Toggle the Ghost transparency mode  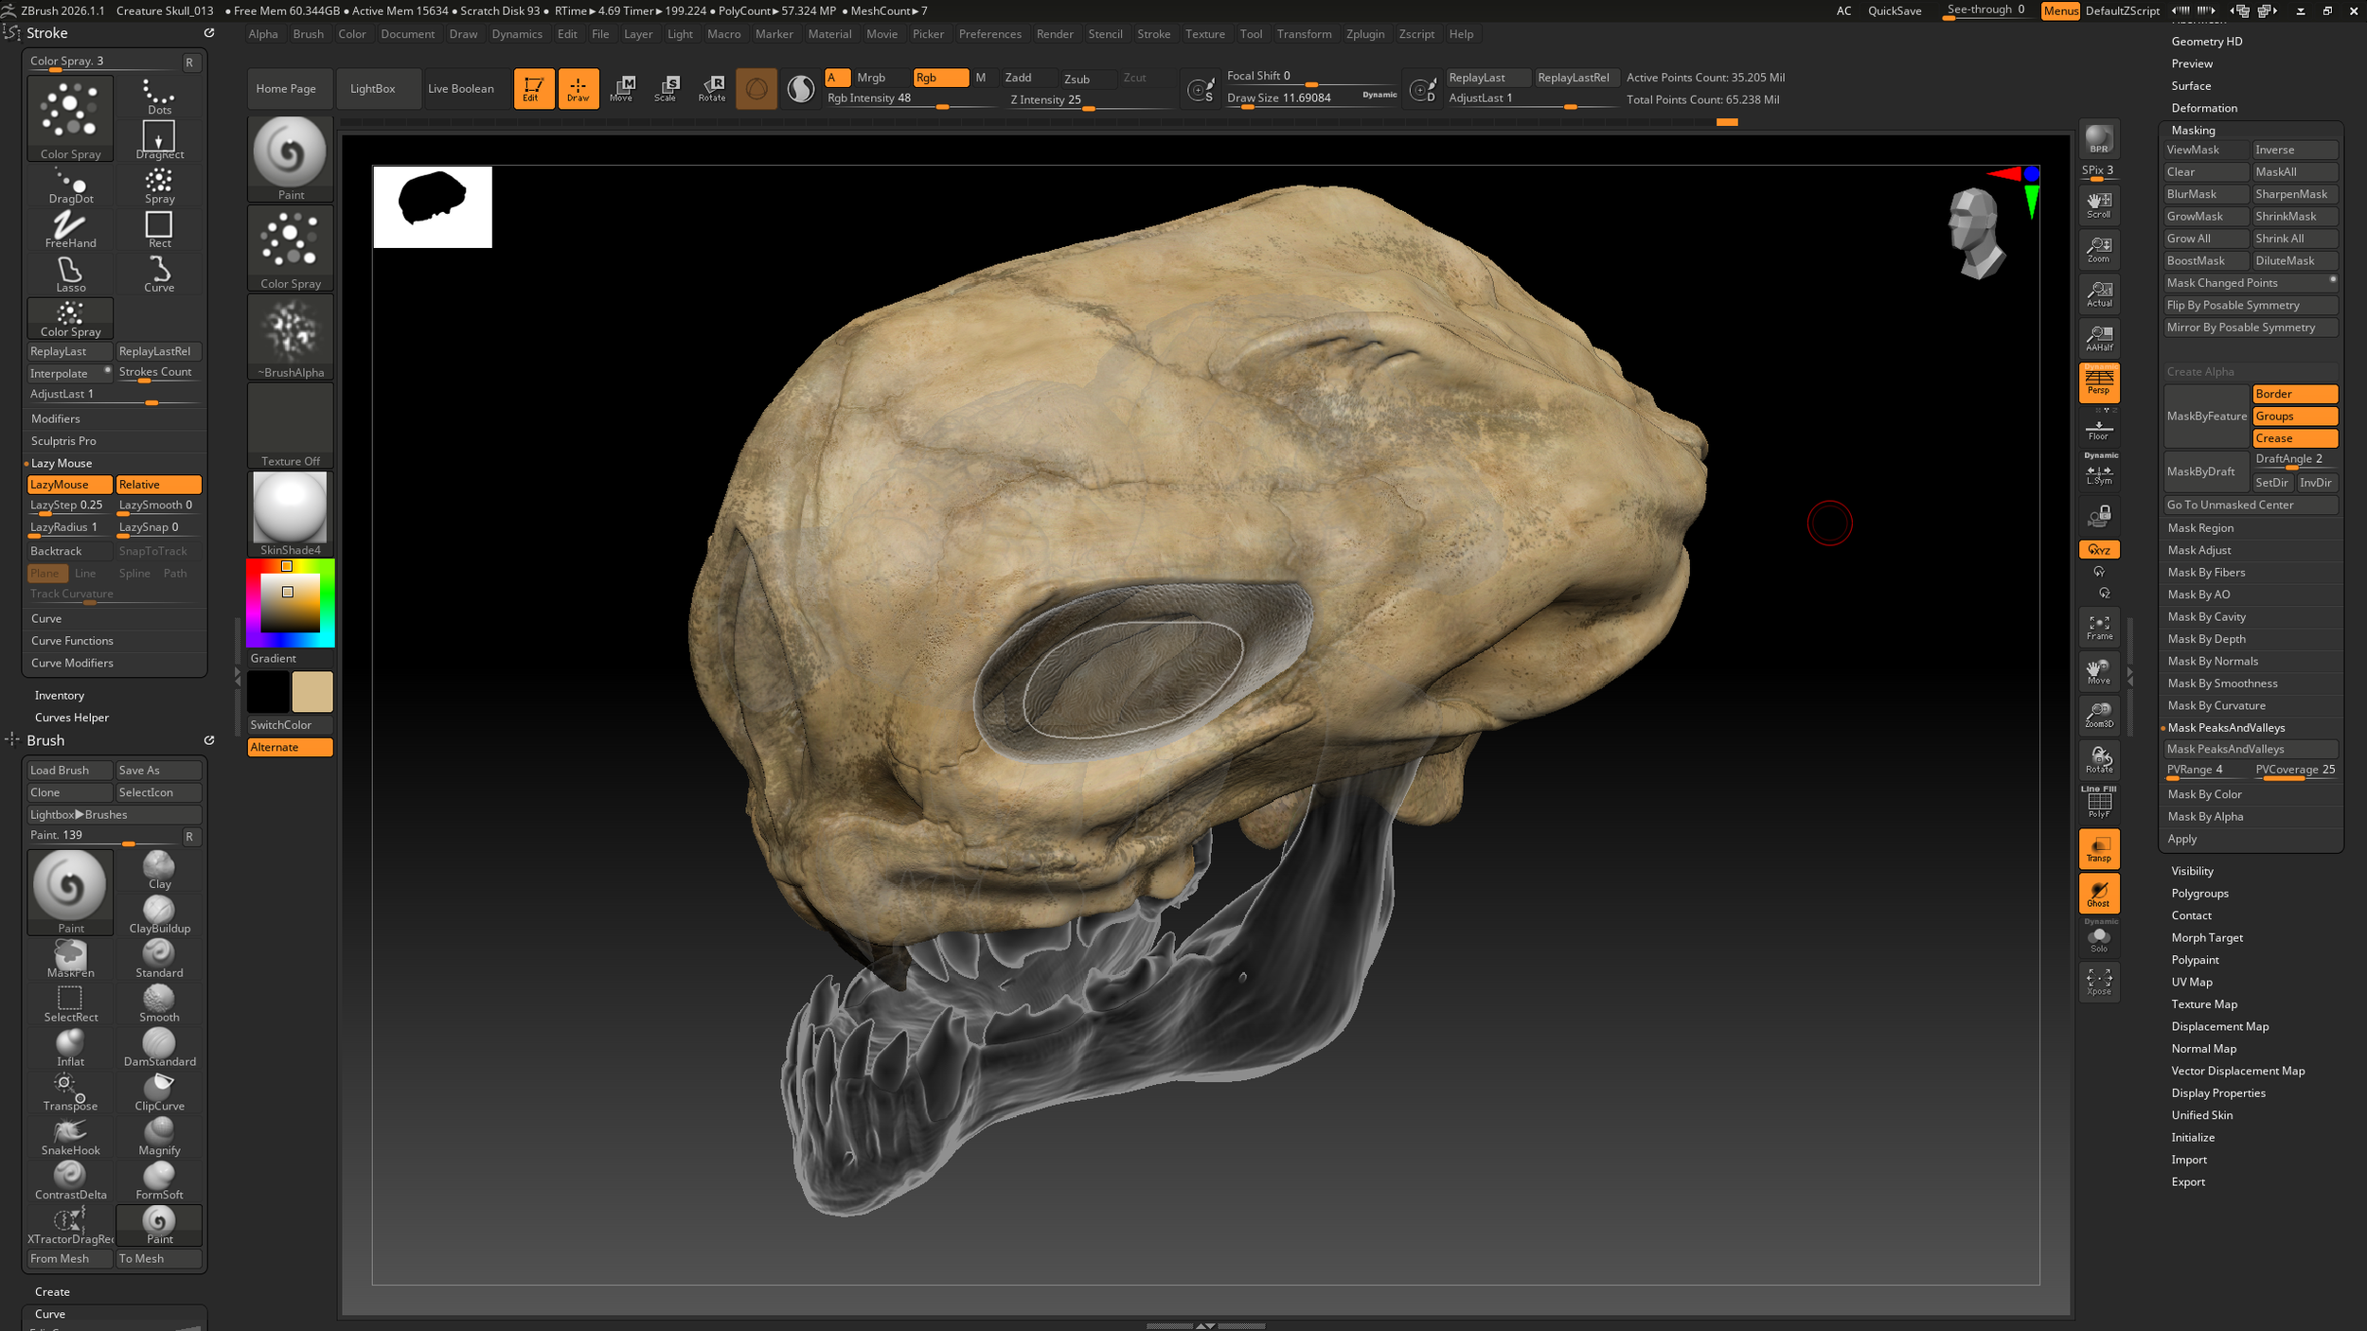point(2098,894)
